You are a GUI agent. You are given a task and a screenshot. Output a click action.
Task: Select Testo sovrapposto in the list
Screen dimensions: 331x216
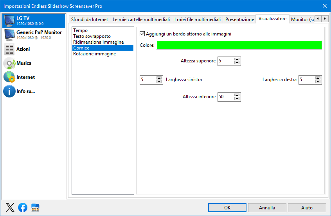(x=103, y=36)
